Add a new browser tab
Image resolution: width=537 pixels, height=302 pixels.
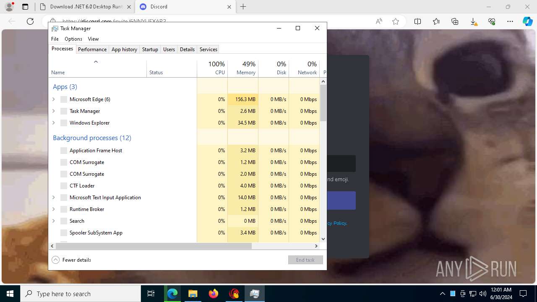point(243,7)
